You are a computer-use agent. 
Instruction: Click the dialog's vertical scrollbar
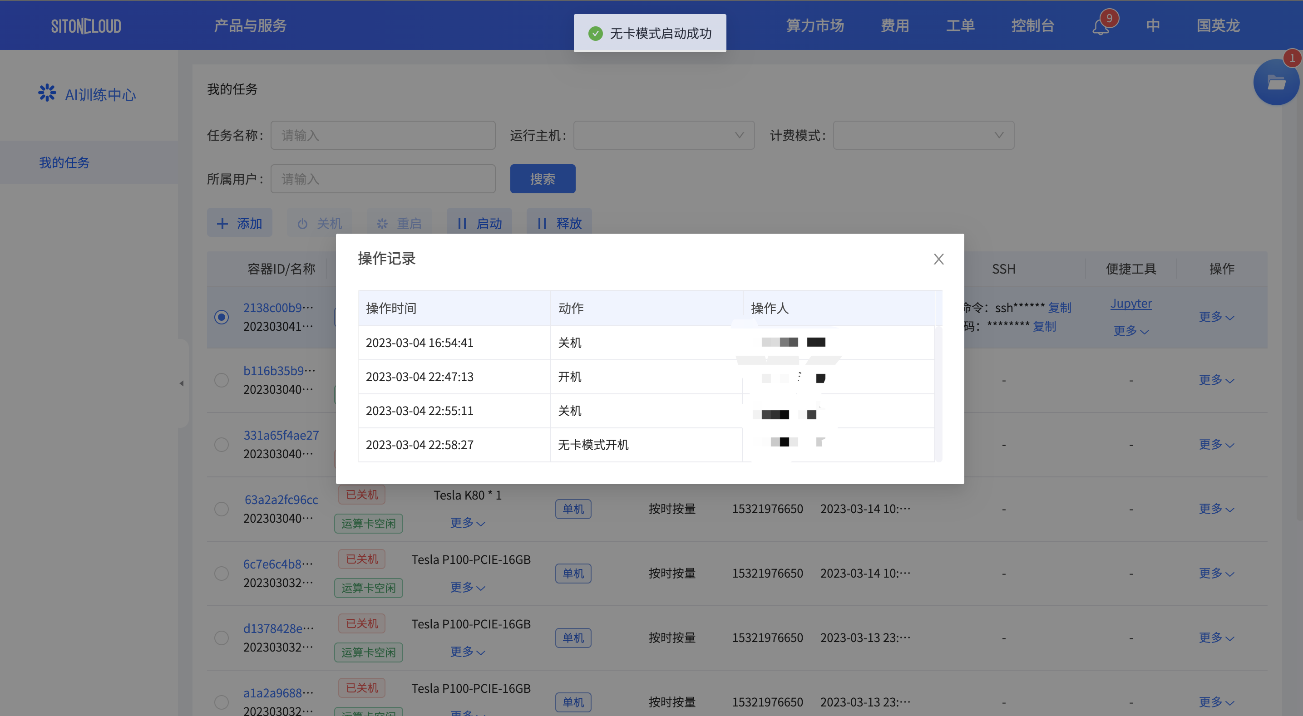[x=939, y=393]
